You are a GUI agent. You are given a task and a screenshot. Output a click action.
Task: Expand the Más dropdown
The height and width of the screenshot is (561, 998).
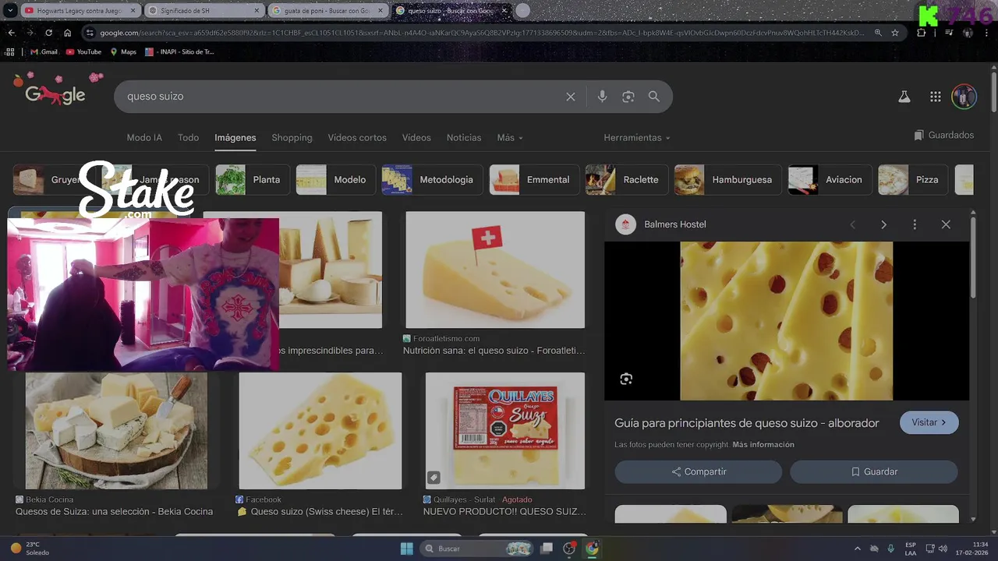point(510,138)
